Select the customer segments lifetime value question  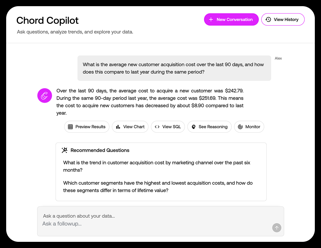158,187
